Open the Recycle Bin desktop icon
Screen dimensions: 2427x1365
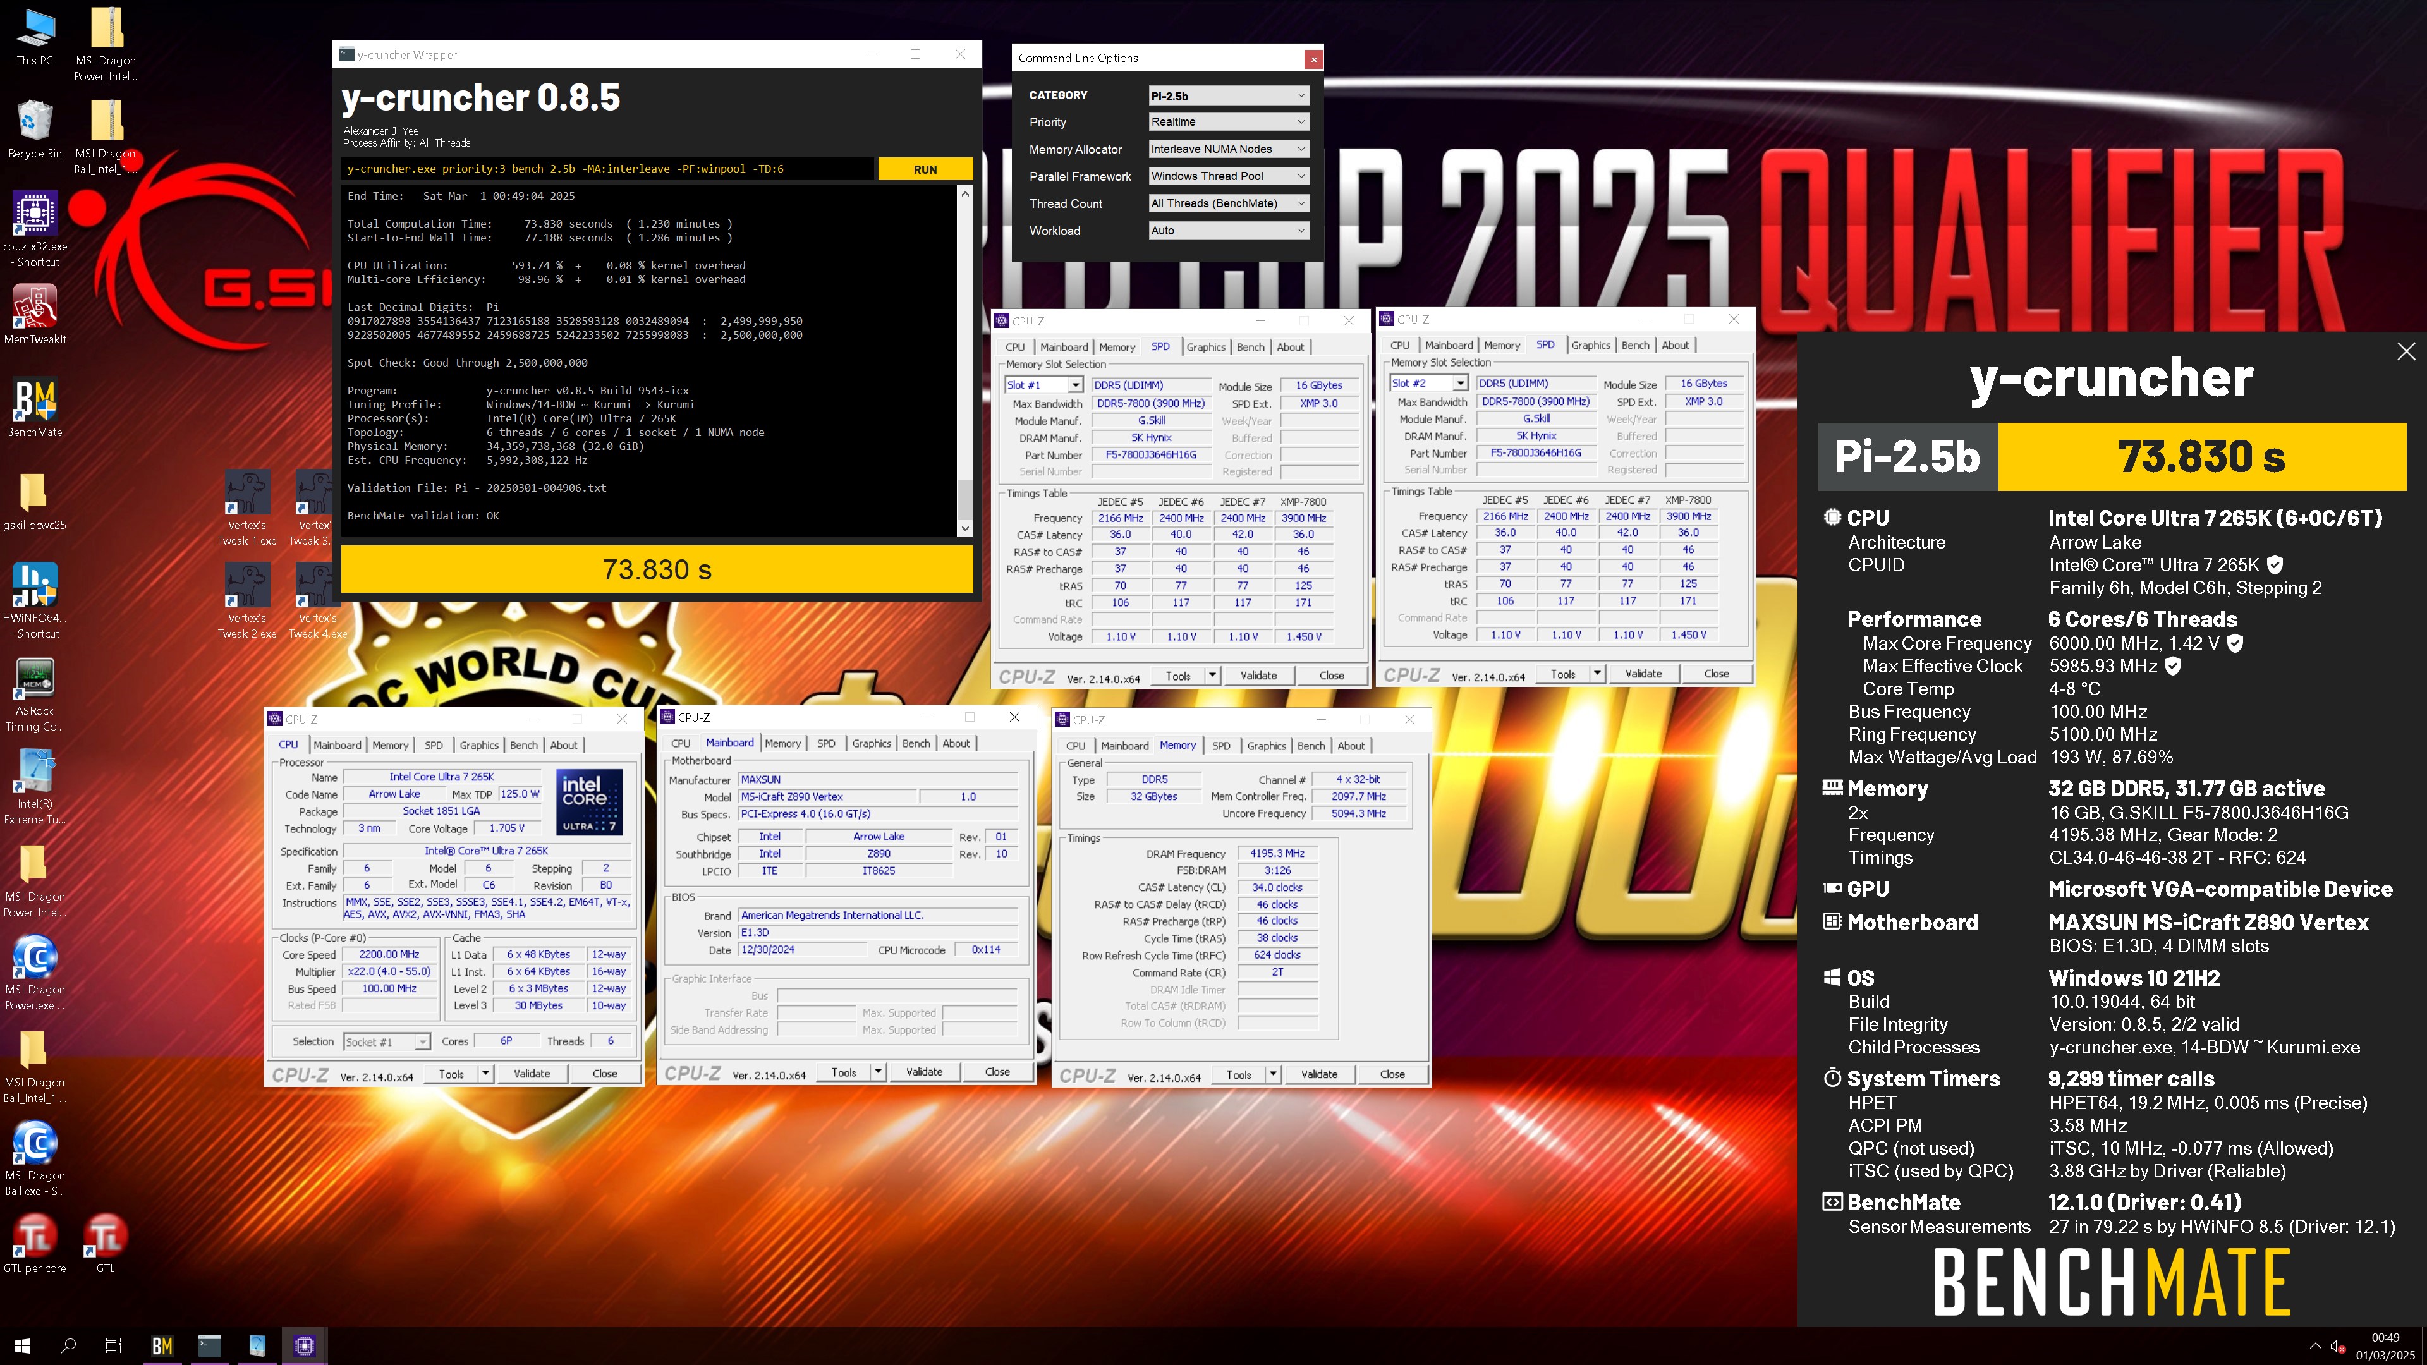pos(35,130)
